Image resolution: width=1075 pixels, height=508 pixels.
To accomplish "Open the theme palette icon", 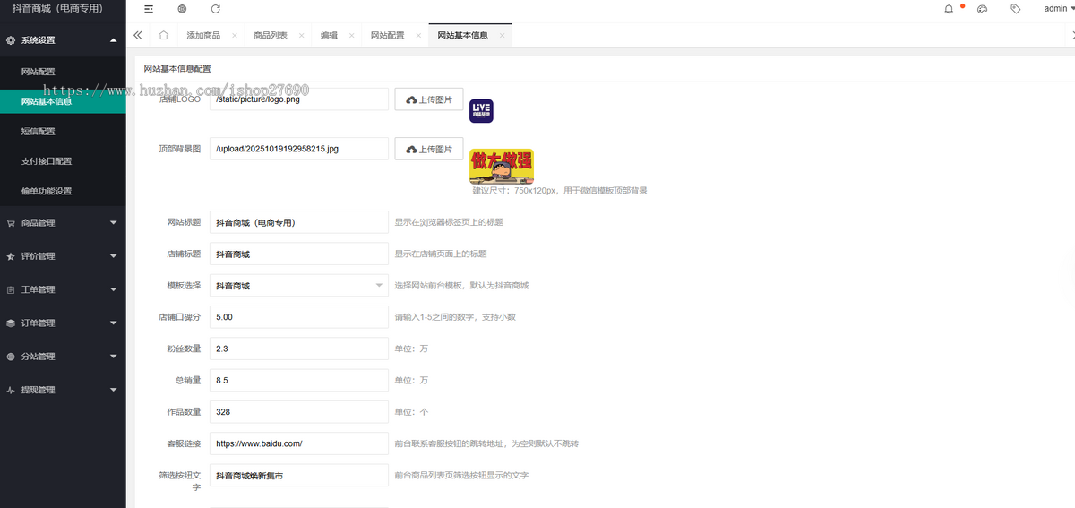I will coord(982,9).
